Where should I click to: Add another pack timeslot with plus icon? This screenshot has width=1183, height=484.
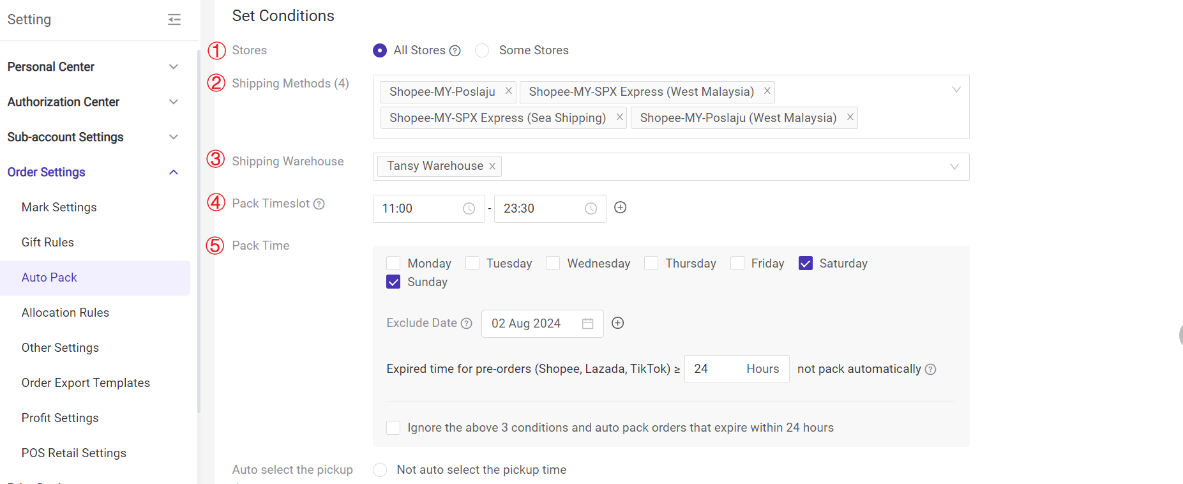coord(620,208)
